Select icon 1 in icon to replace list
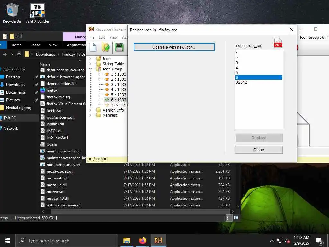The height and width of the screenshot is (247, 329). click(x=259, y=53)
